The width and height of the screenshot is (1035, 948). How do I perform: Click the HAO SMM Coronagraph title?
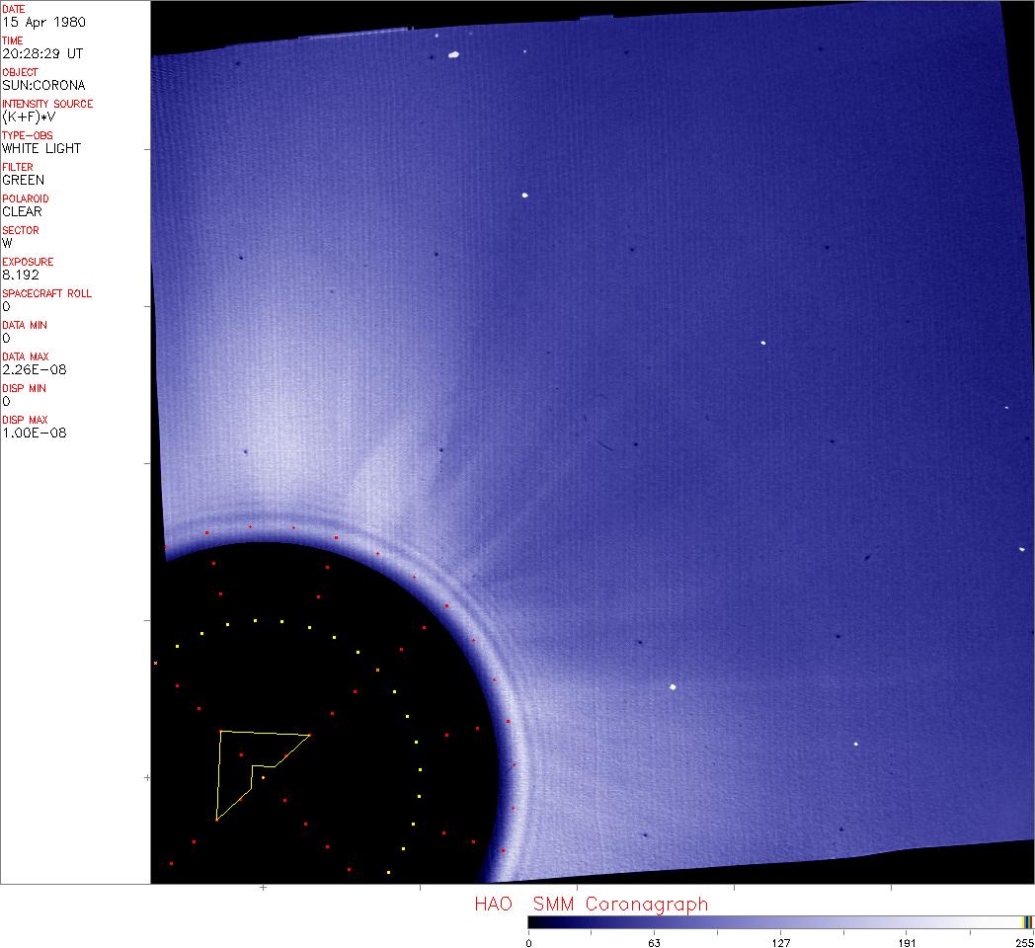592,905
